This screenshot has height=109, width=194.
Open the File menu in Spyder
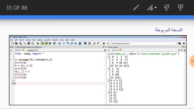tap(12, 40)
